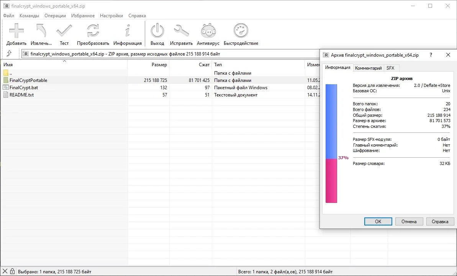457x276 pixels.
Task: Click the Исправить wrench icon
Action: 181,31
